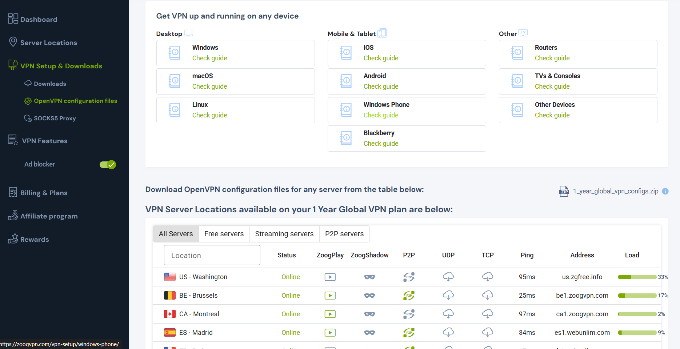This screenshot has height=349, width=680.
Task: Click ES - Madrid load bar
Action: [x=637, y=333]
